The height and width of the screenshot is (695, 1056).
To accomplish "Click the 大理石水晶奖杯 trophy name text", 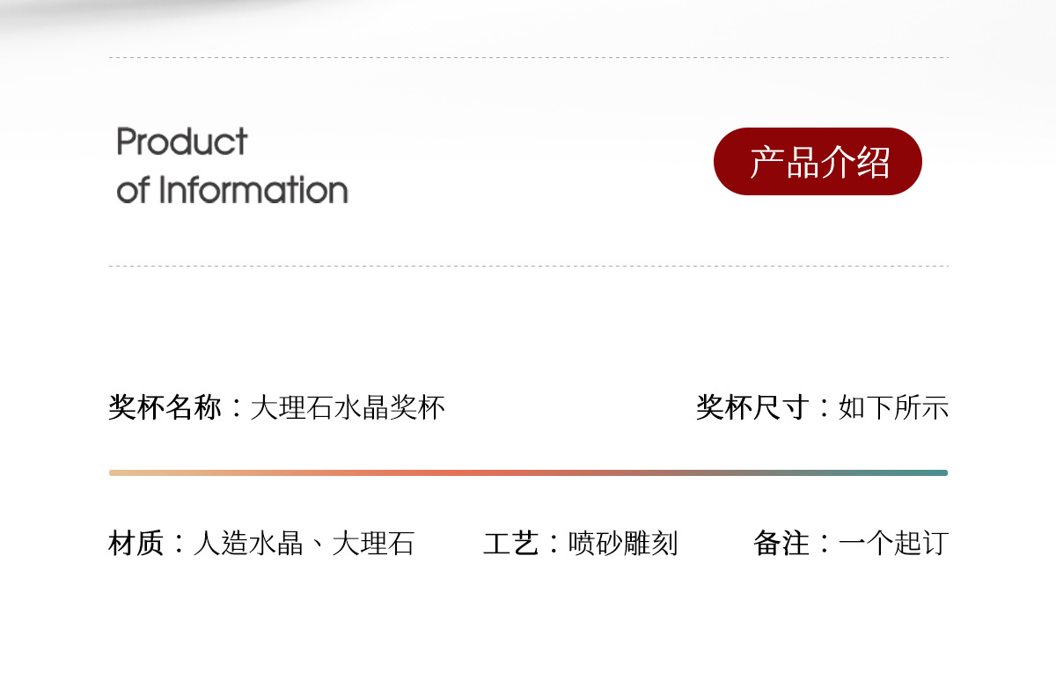I will (x=348, y=407).
